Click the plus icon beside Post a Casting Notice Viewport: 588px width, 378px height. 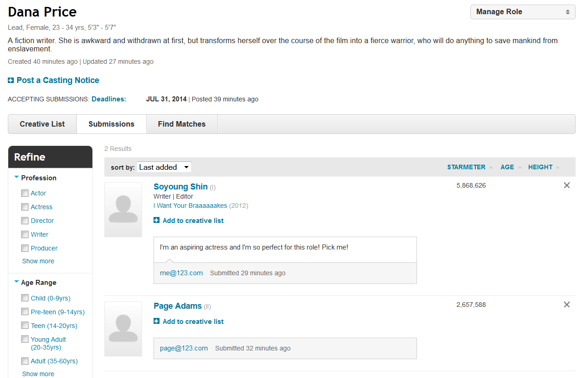click(11, 81)
